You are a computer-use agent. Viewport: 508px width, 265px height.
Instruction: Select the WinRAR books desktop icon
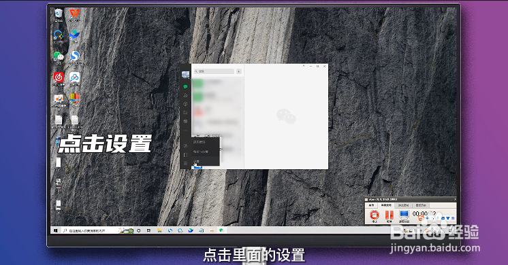(74, 100)
